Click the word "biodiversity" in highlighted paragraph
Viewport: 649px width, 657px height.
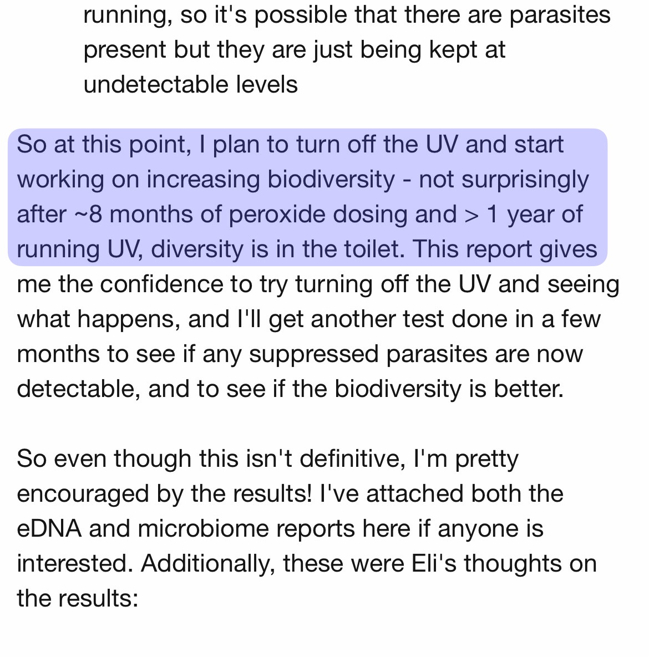pos(331,180)
